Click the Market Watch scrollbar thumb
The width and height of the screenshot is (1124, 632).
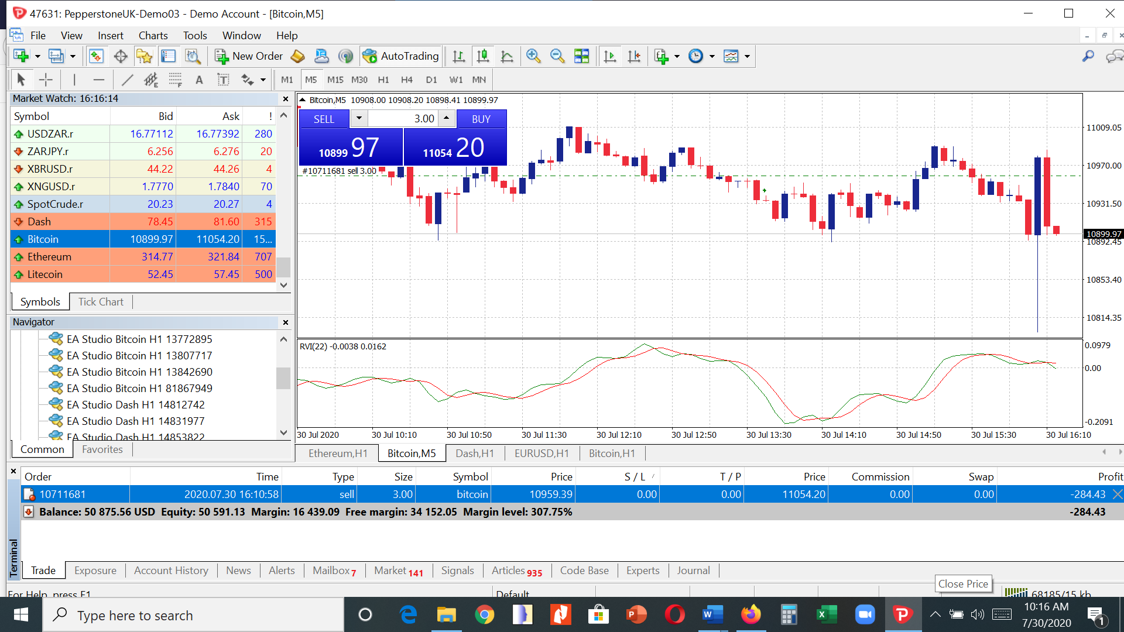284,267
